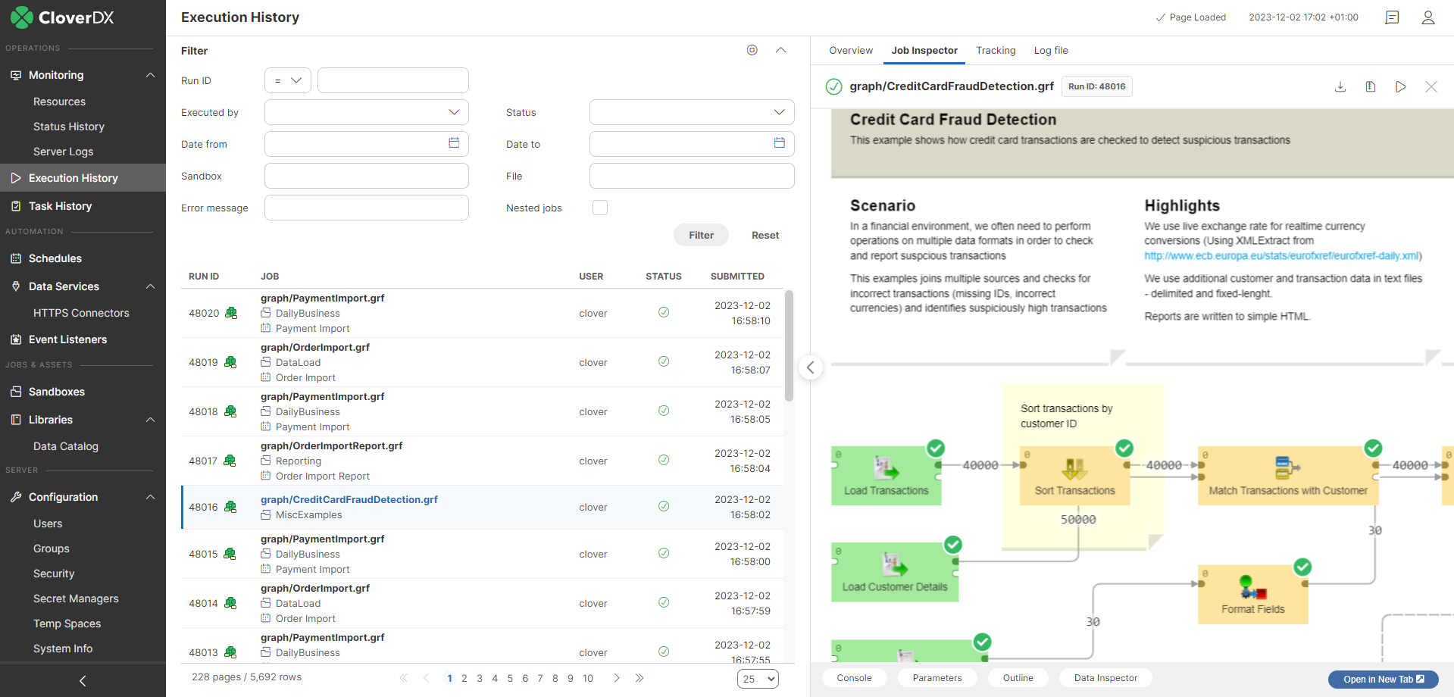The height and width of the screenshot is (697, 1454).
Task: Open the user profile icon
Action: pos(1427,17)
